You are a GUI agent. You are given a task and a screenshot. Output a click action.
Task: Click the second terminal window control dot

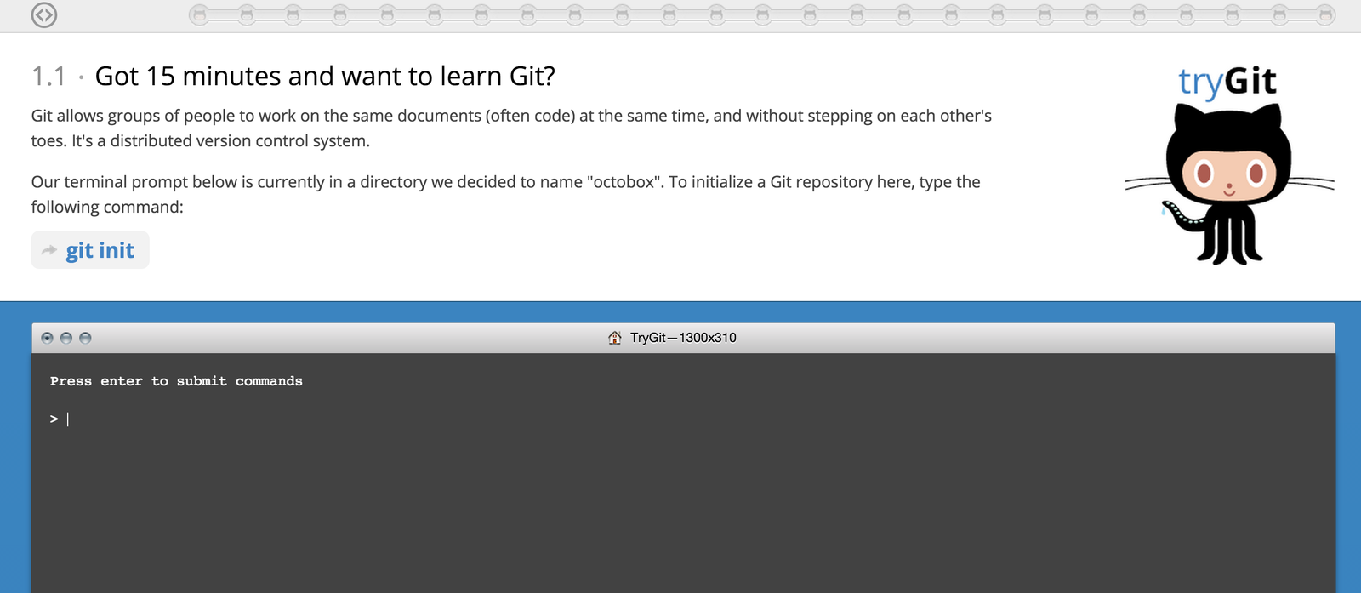(x=66, y=338)
